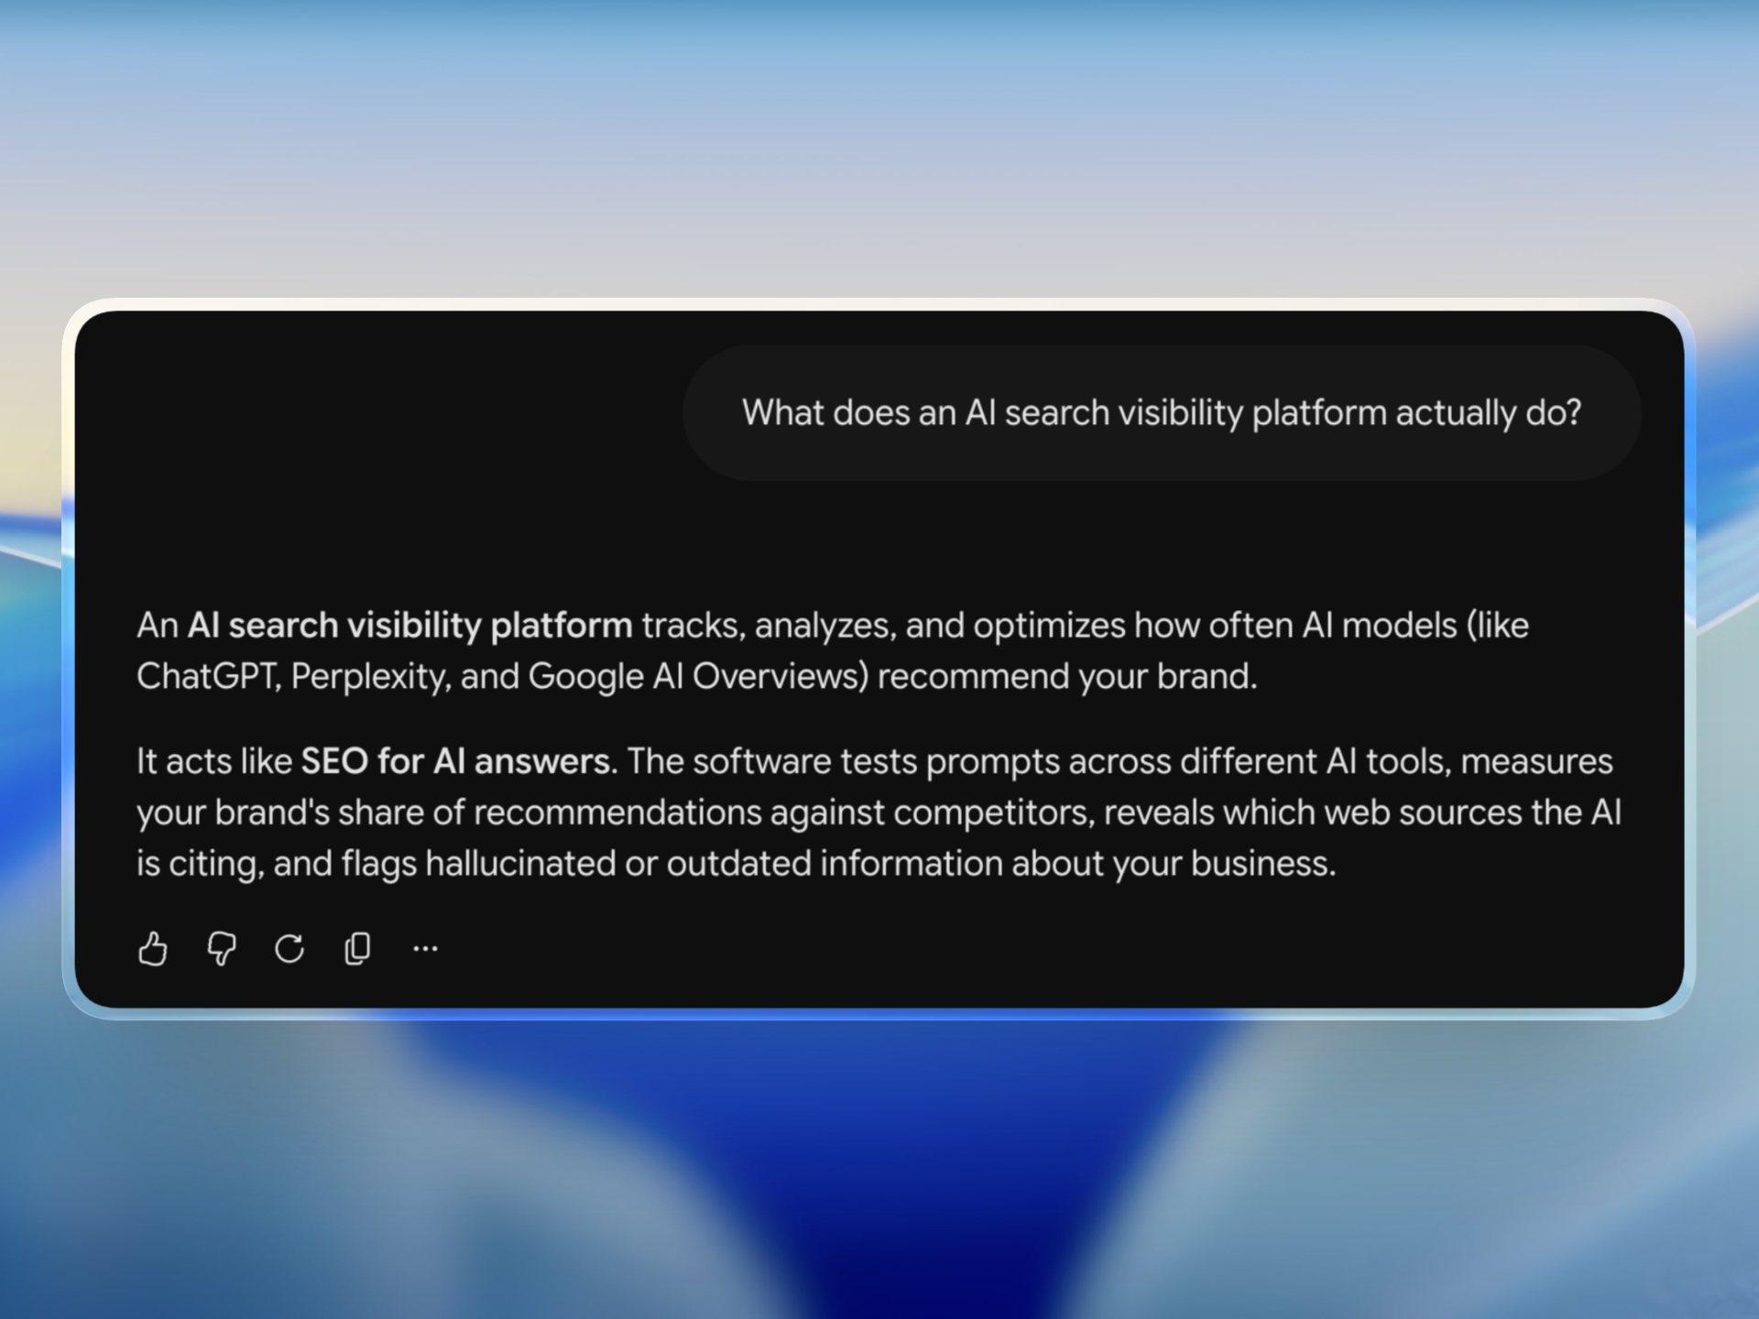The width and height of the screenshot is (1759, 1319).
Task: Click the thumbs up icon
Action: click(x=153, y=948)
